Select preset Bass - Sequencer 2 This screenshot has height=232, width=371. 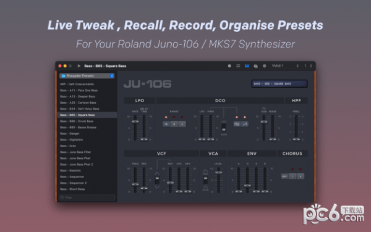click(x=87, y=183)
